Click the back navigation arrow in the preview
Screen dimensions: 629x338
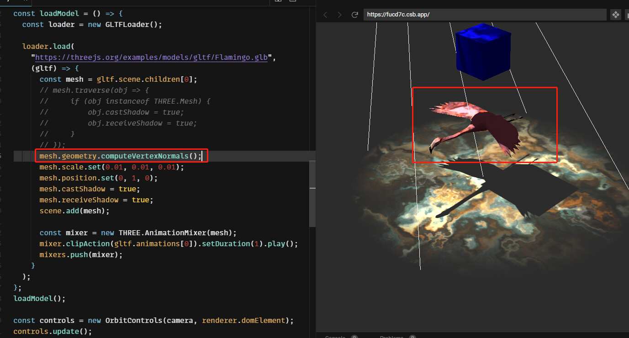(325, 14)
